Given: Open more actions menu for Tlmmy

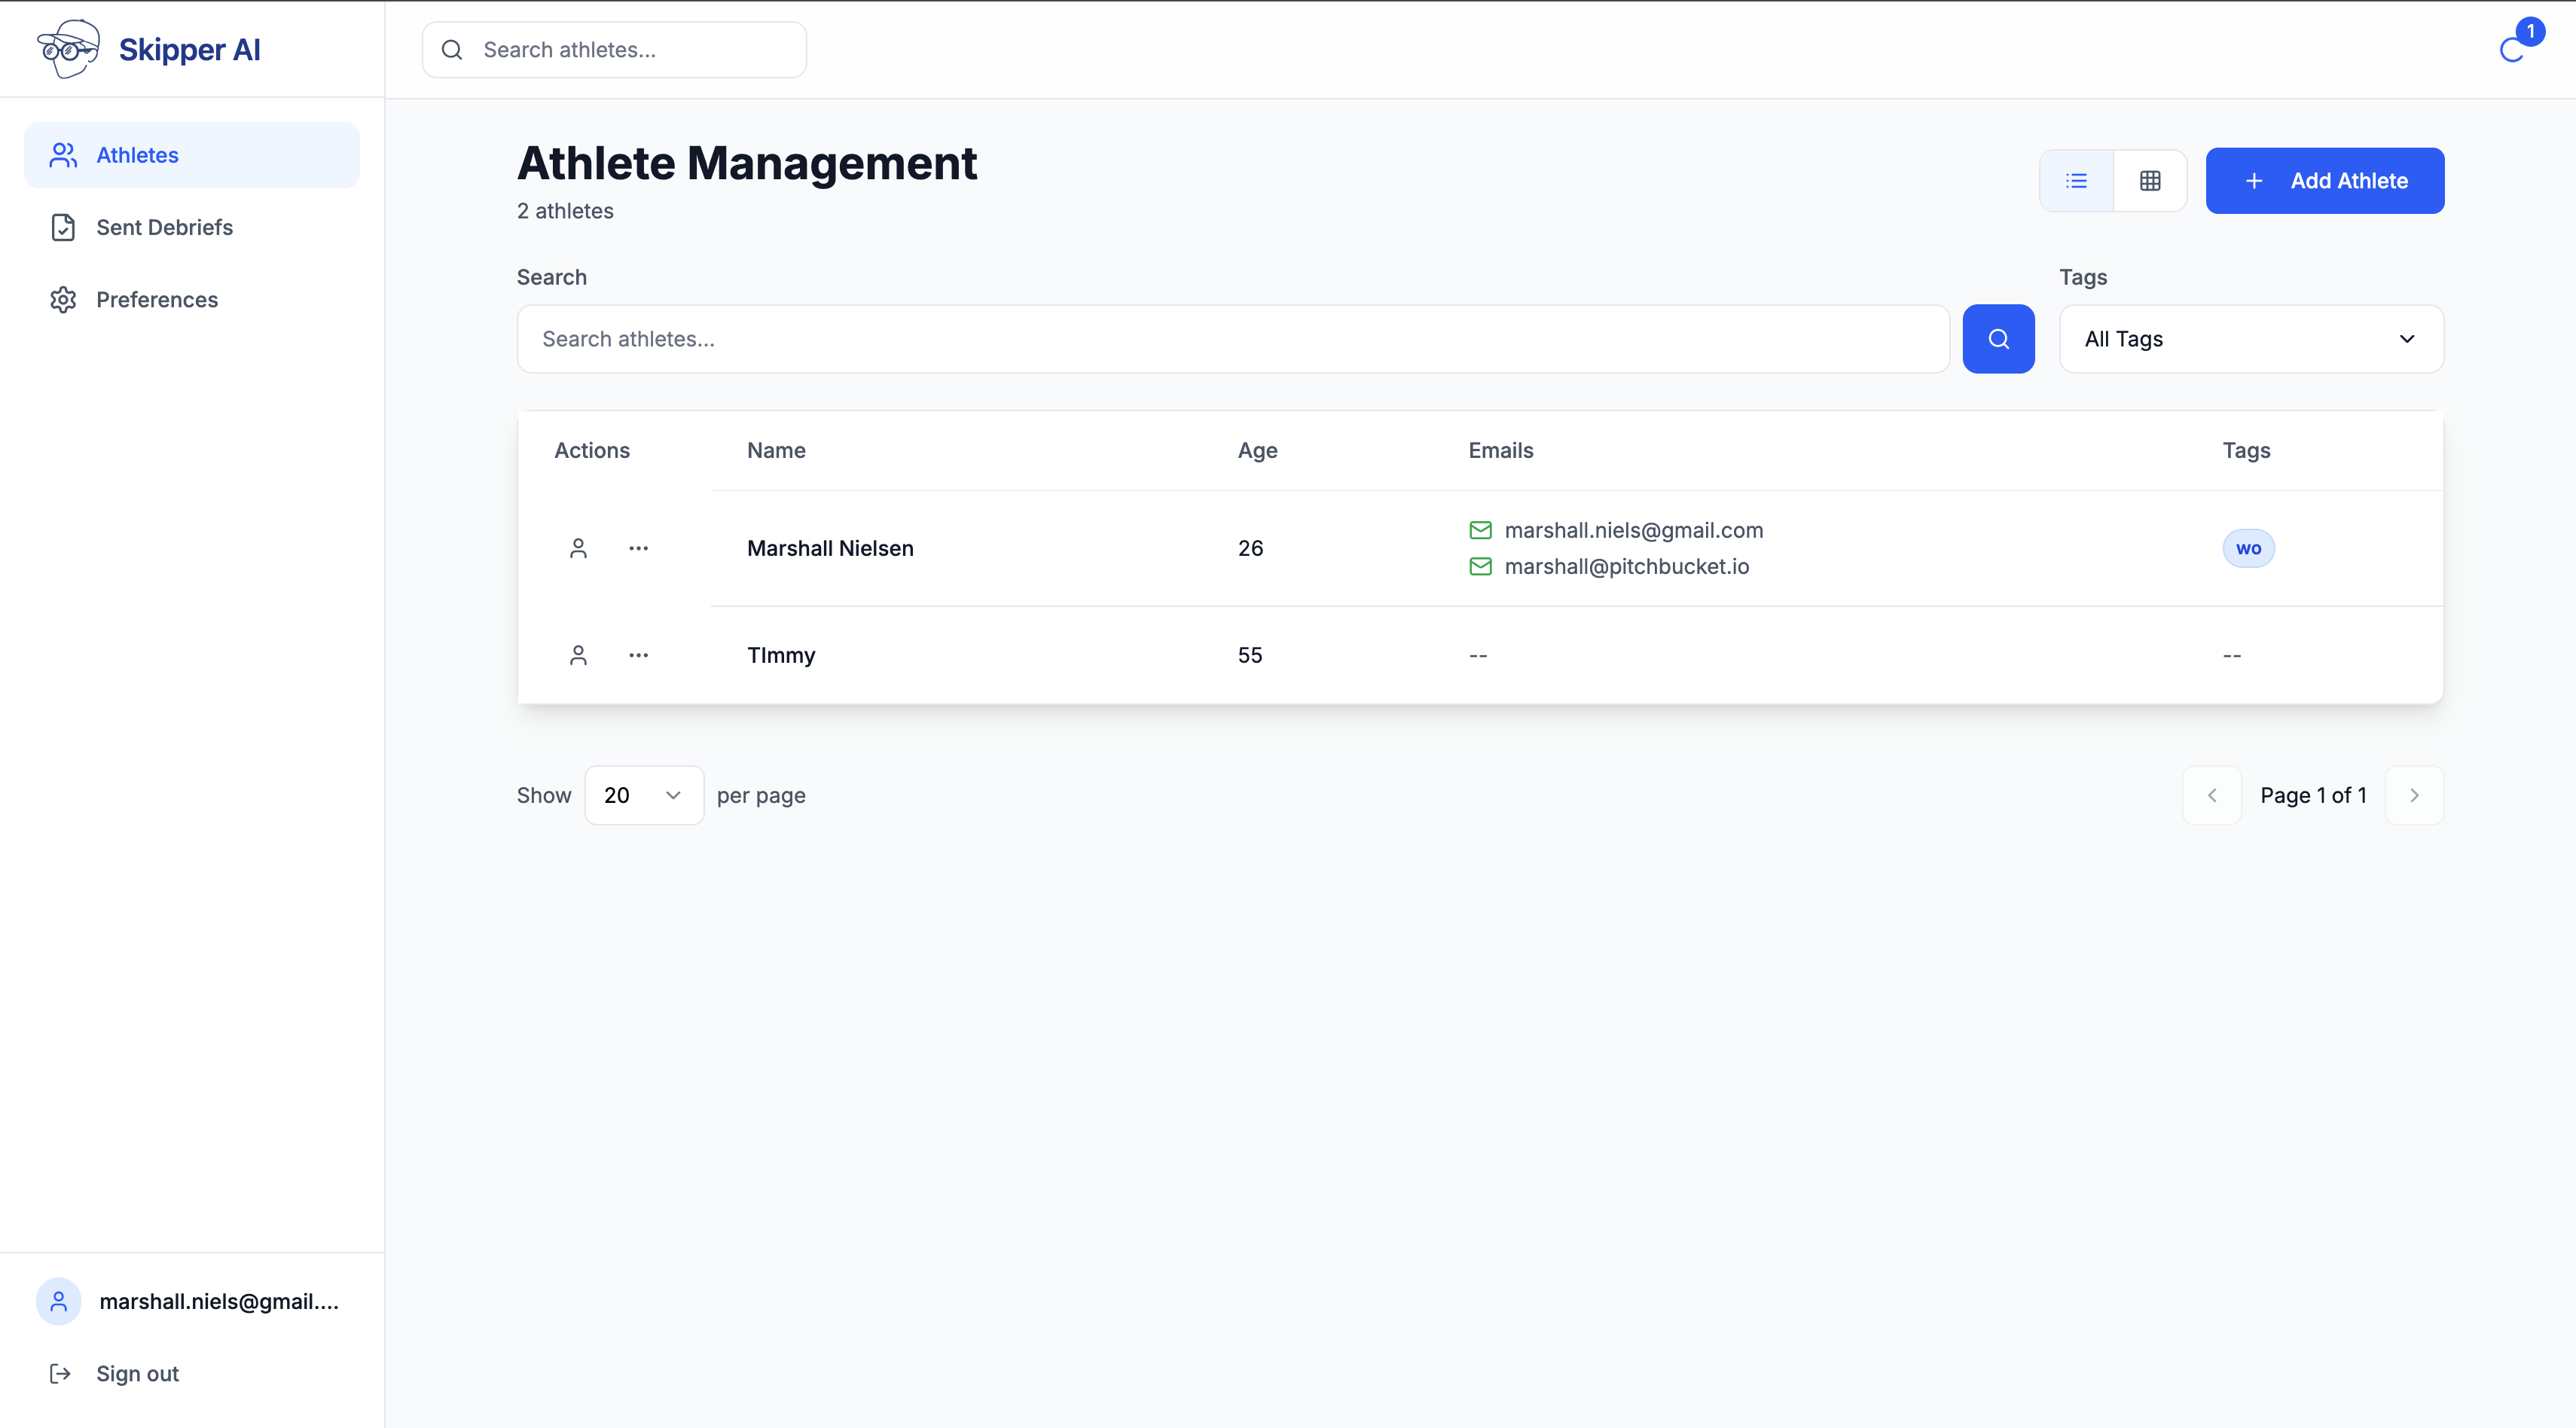Looking at the screenshot, I should point(638,655).
